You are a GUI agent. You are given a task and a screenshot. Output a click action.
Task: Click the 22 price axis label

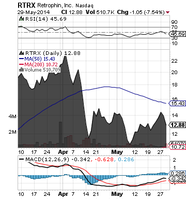click(x=174, y=61)
